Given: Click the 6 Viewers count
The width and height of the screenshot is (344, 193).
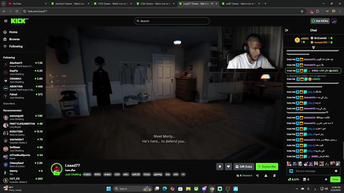Looking at the screenshot, I should pyautogui.click(x=244, y=176).
